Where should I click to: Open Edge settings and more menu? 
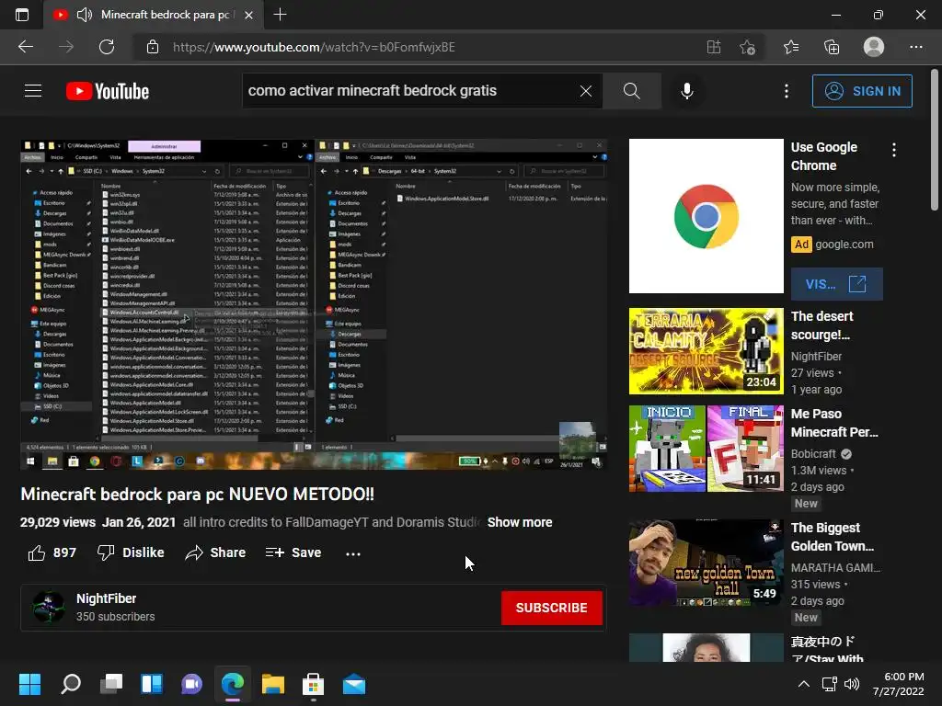tap(915, 47)
